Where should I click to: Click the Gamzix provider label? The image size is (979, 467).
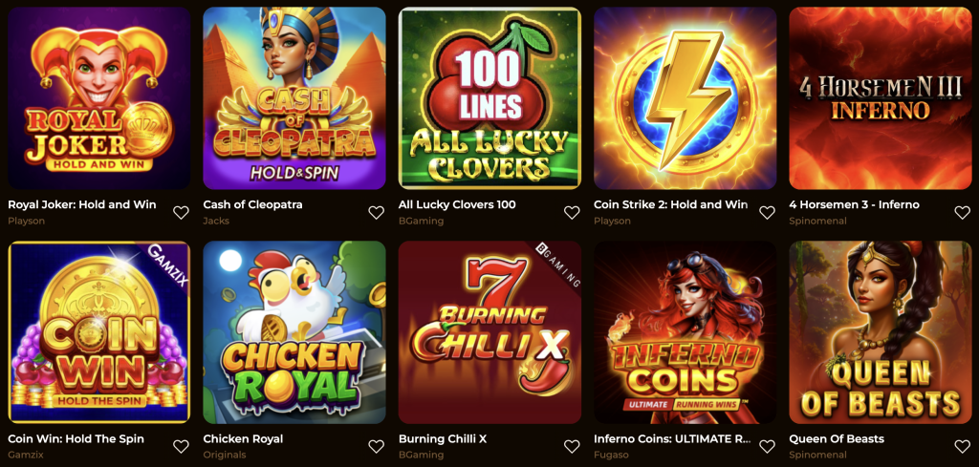26,455
